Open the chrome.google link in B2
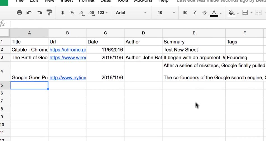 pos(67,50)
